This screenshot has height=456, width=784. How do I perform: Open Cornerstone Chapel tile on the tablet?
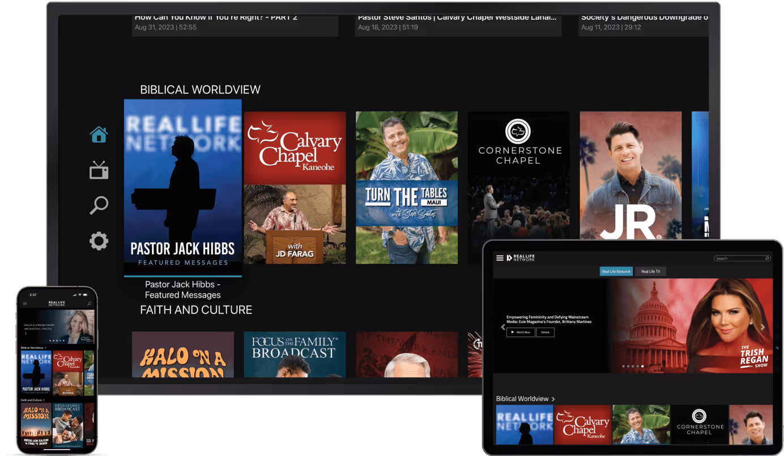click(x=700, y=424)
